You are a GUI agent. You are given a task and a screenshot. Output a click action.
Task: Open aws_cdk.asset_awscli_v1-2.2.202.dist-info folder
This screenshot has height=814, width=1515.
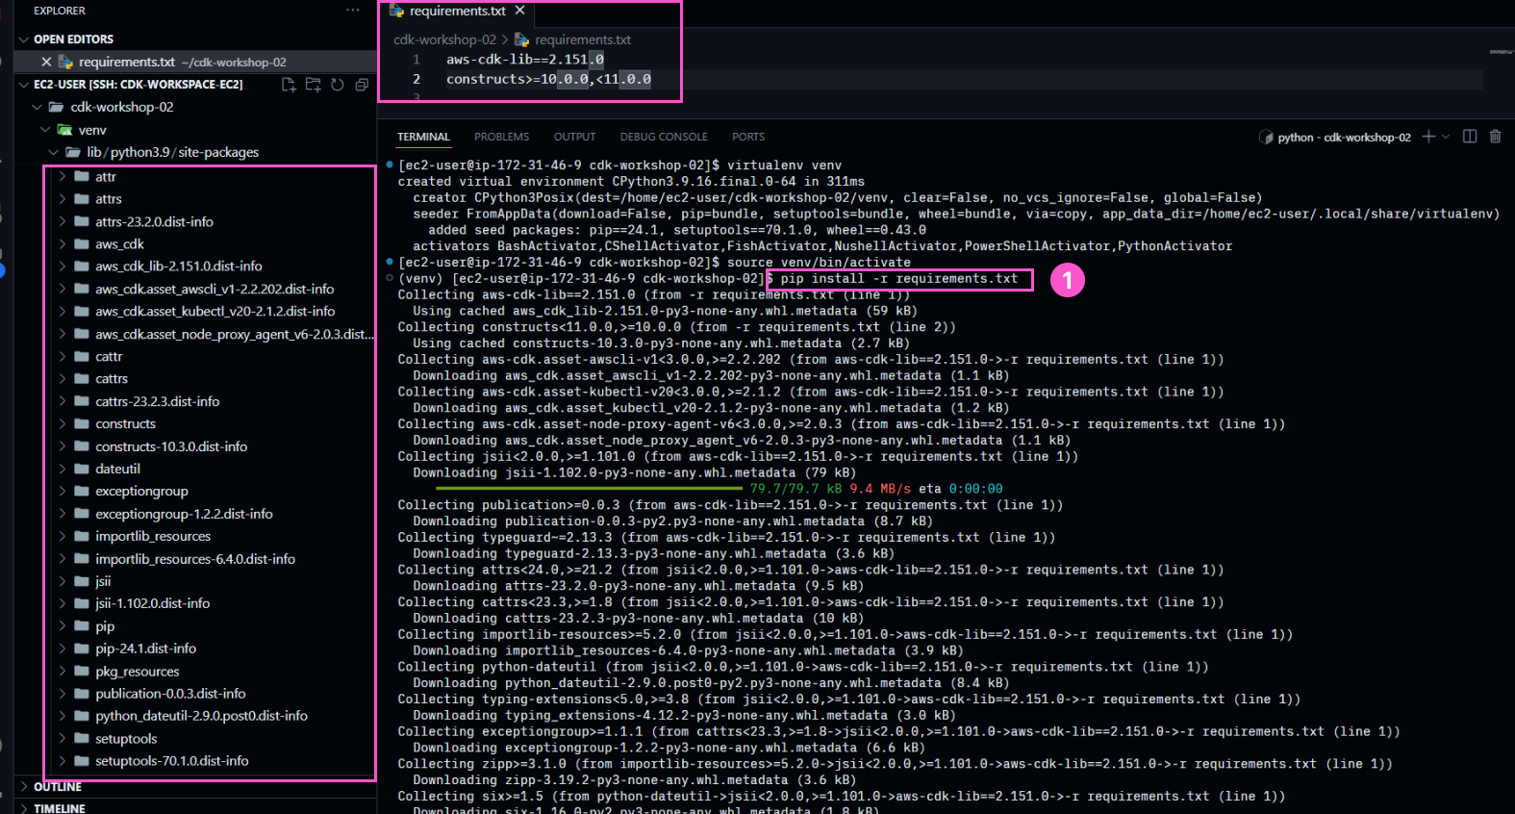[x=215, y=289]
